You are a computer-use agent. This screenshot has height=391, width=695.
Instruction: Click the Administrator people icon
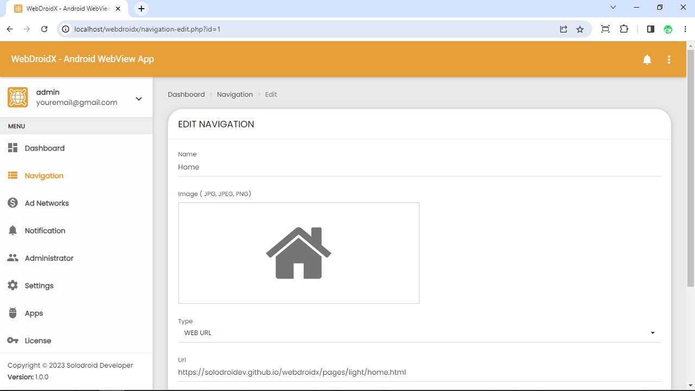(x=13, y=258)
